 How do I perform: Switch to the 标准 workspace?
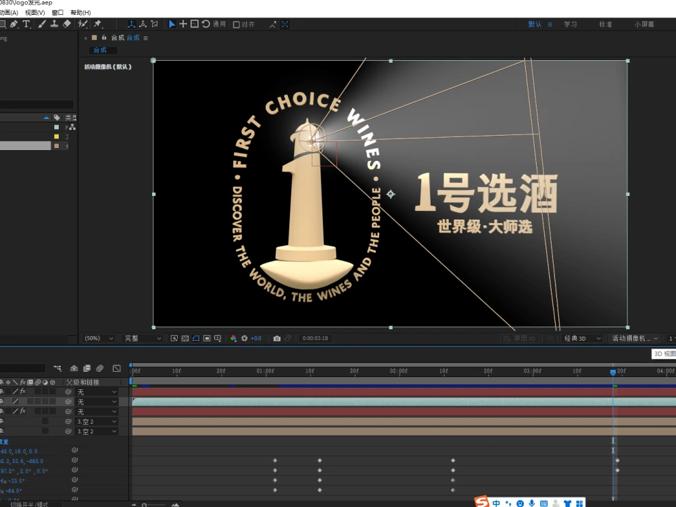tap(605, 24)
